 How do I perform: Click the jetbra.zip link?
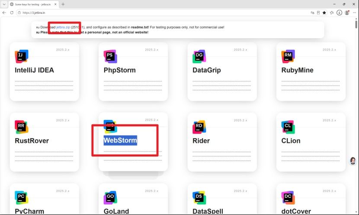tap(63, 27)
